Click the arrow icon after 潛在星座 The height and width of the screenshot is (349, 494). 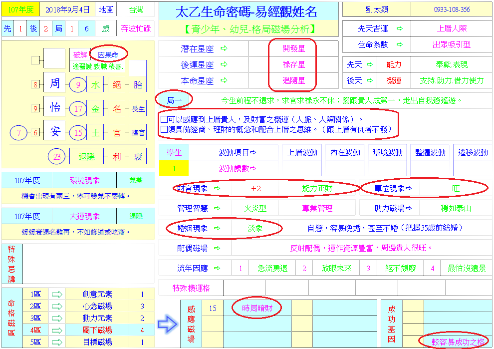point(224,48)
